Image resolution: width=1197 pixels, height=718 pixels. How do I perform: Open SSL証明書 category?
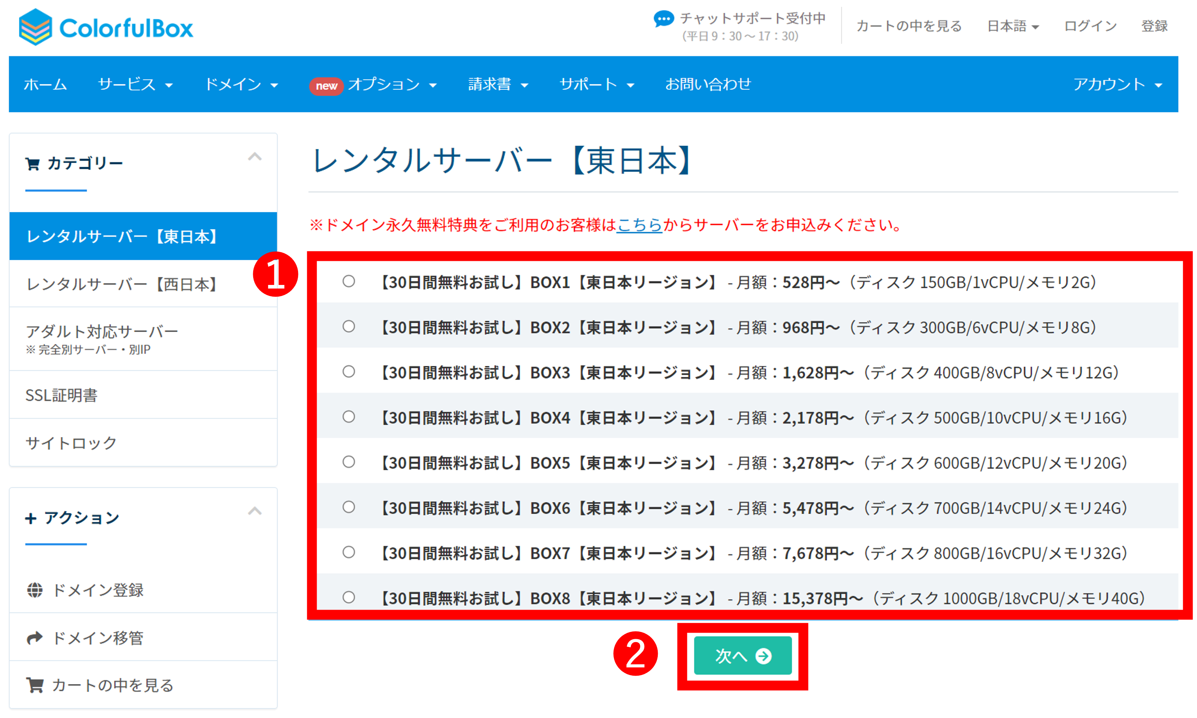(143, 395)
